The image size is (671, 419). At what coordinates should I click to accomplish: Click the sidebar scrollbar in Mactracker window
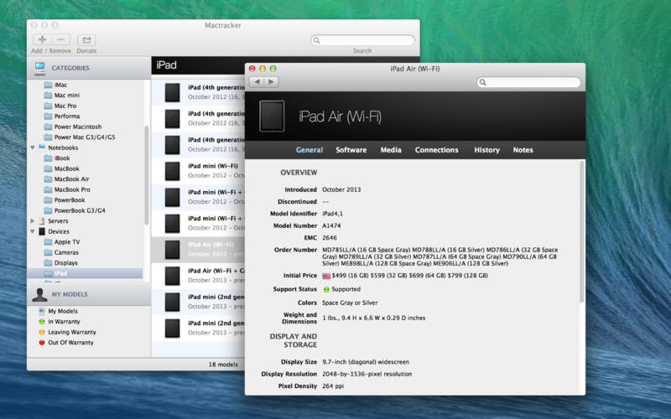[x=146, y=175]
